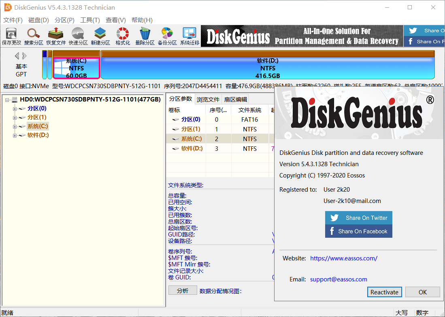This screenshot has width=445, height=317.
Task: Launch 恢复文件 (File Recovery) tool
Action: [x=55, y=36]
